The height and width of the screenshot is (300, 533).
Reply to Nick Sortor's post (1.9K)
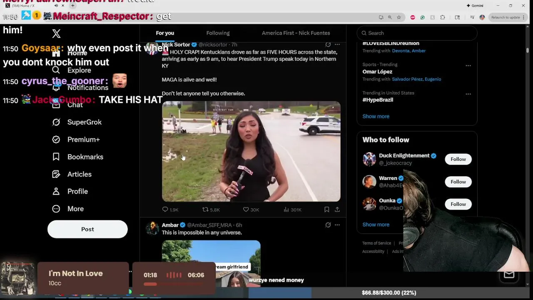170,210
